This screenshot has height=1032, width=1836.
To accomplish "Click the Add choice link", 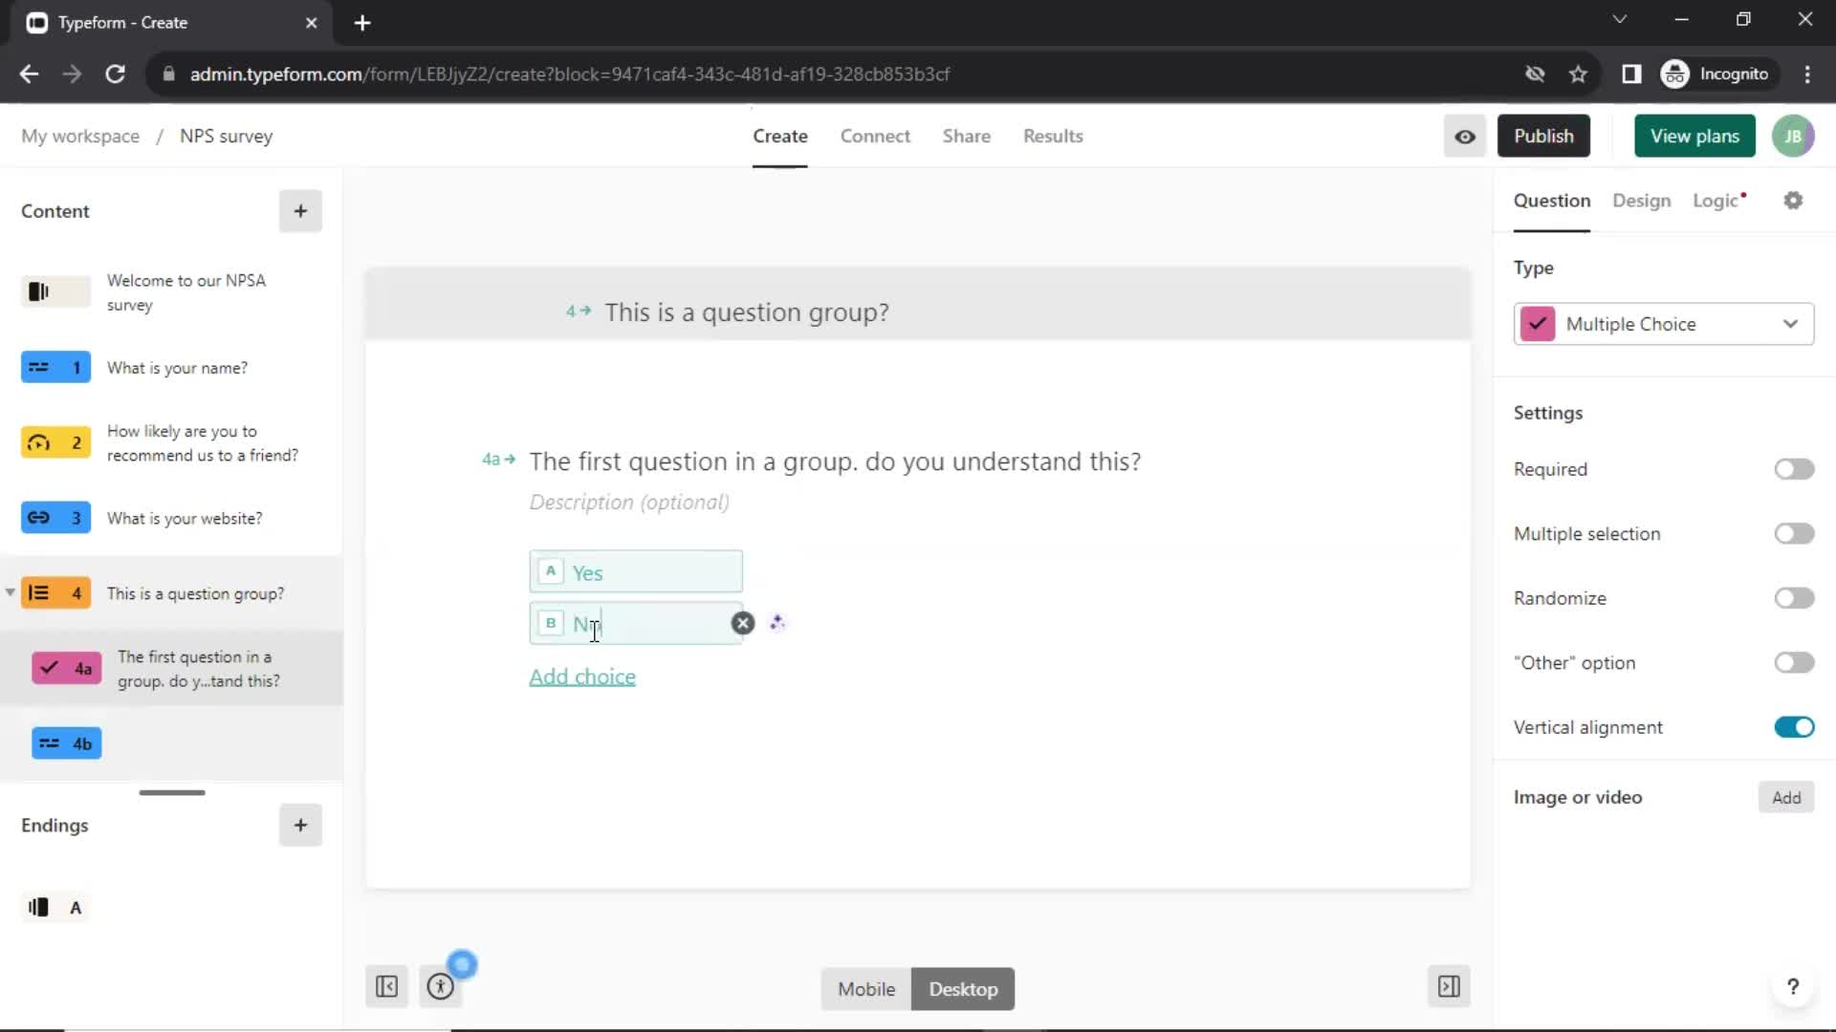I will (x=582, y=677).
